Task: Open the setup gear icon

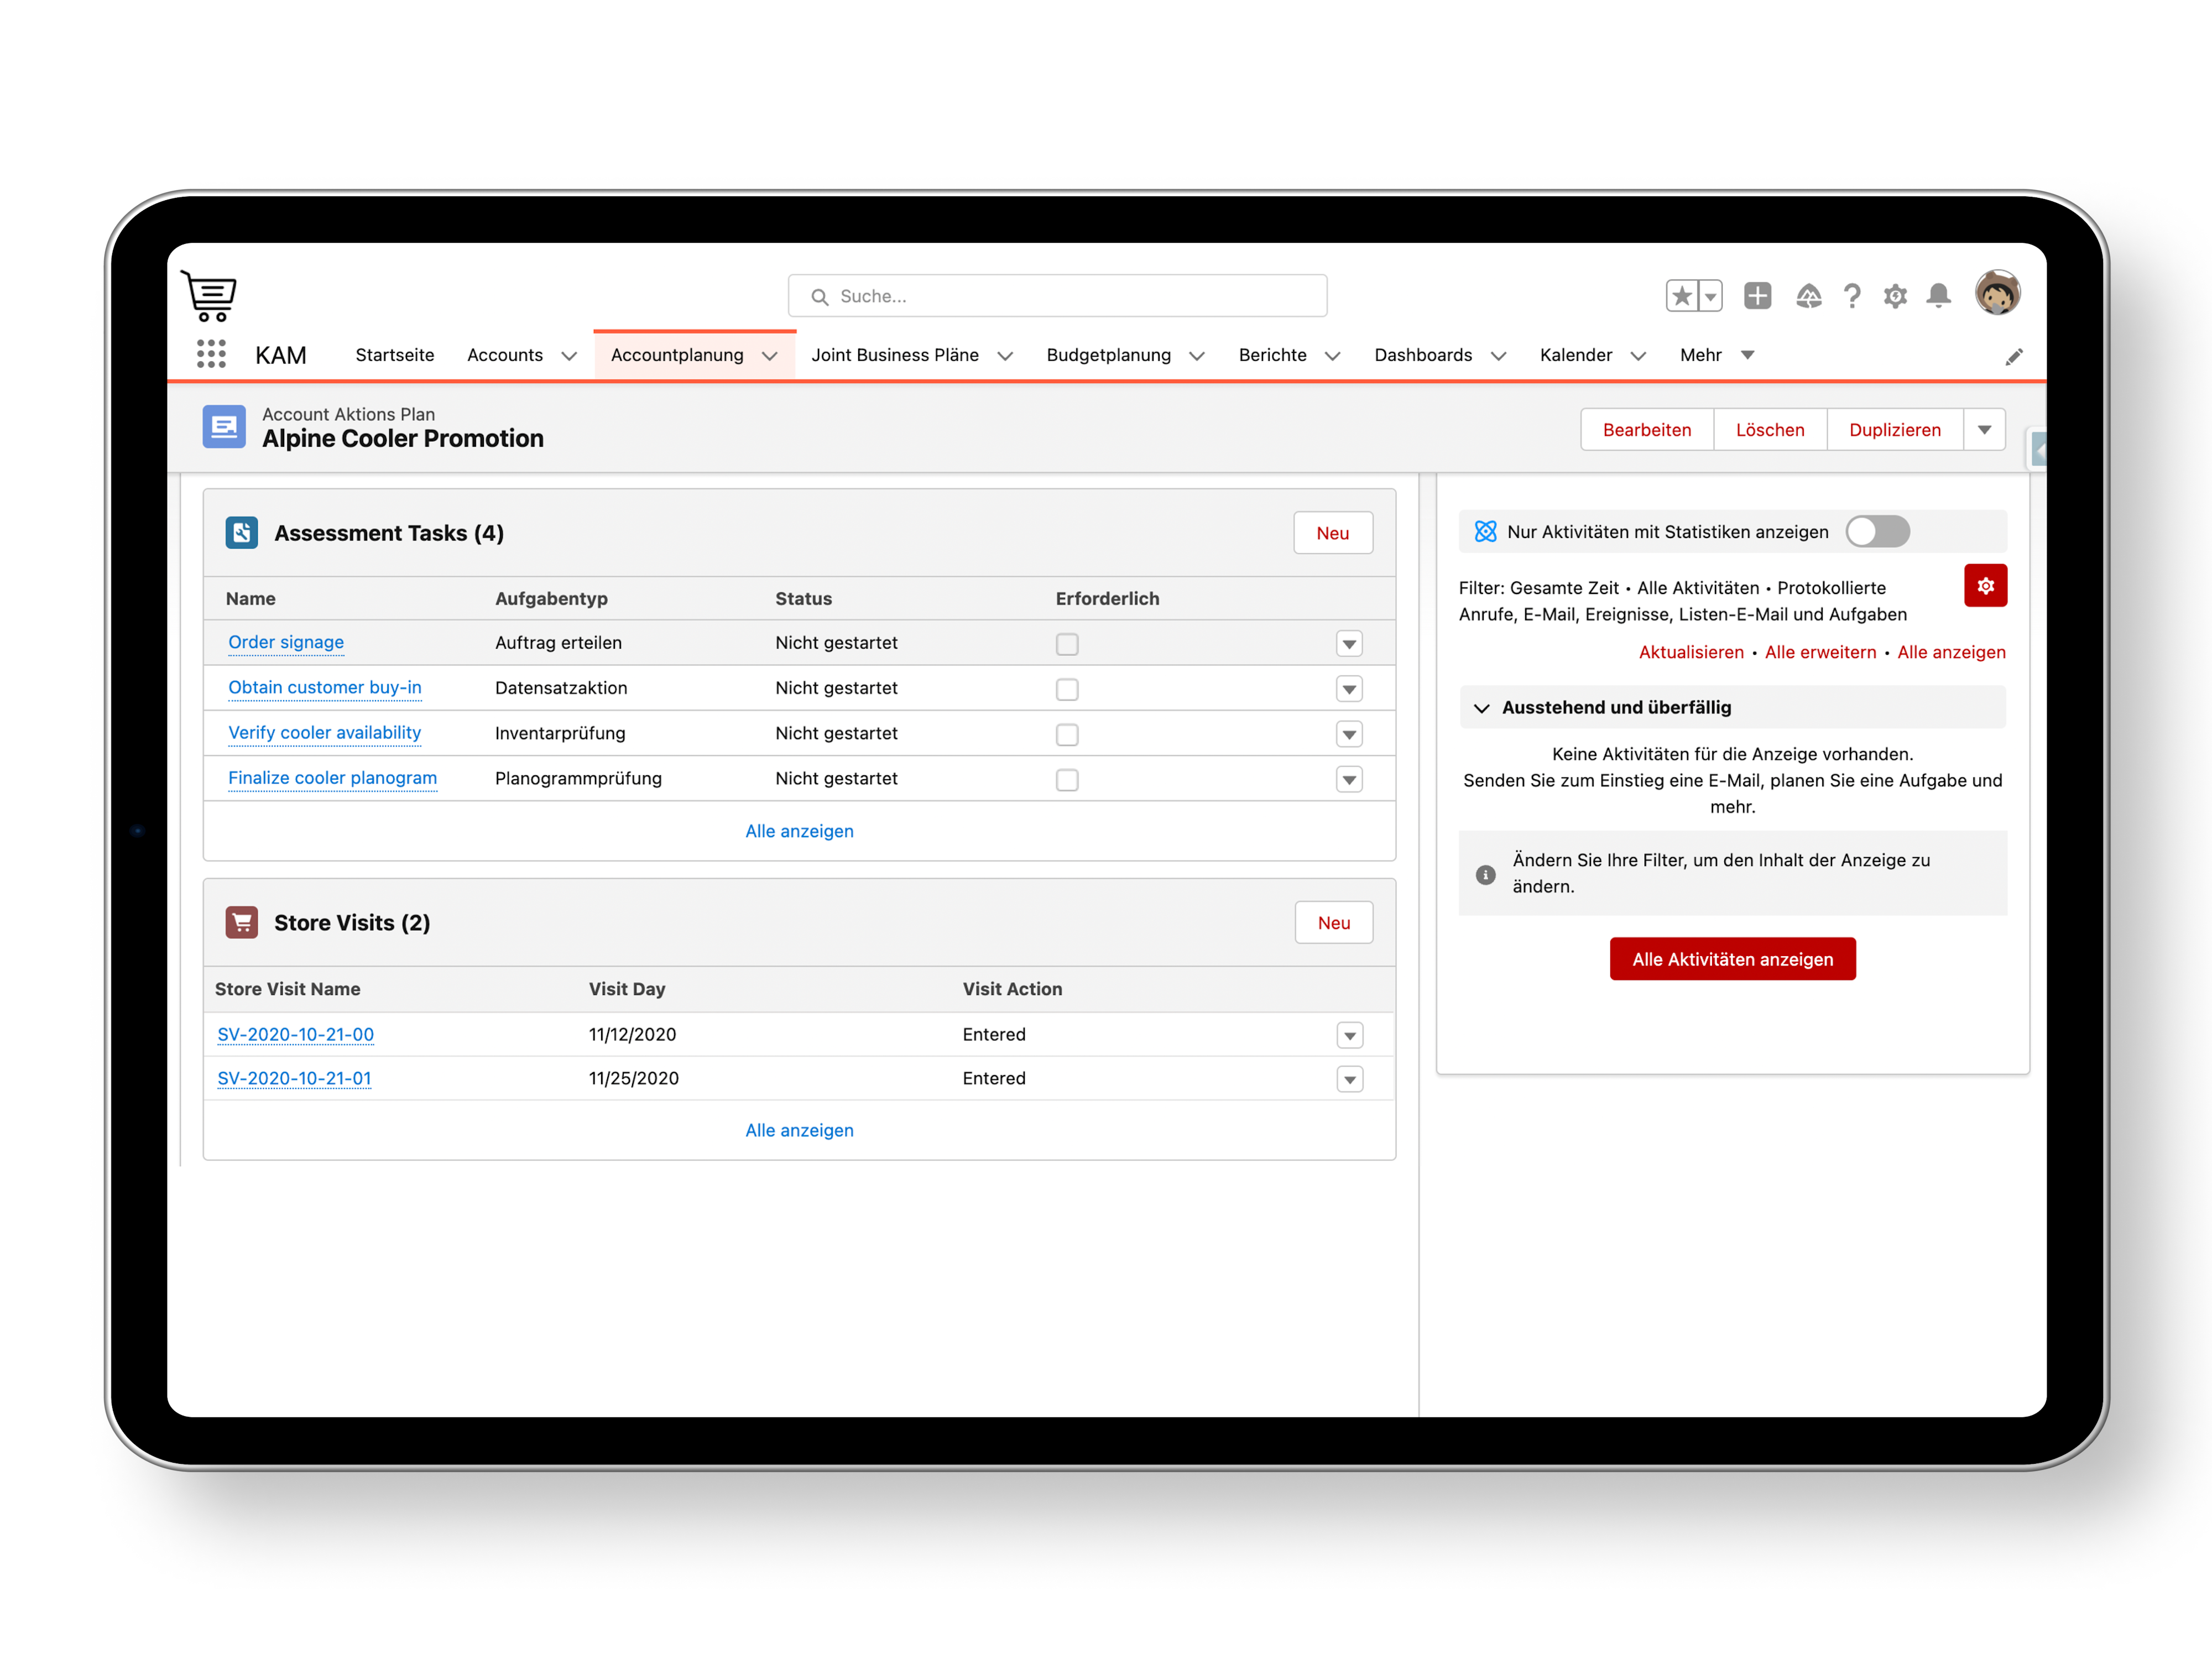Action: pyautogui.click(x=1895, y=296)
